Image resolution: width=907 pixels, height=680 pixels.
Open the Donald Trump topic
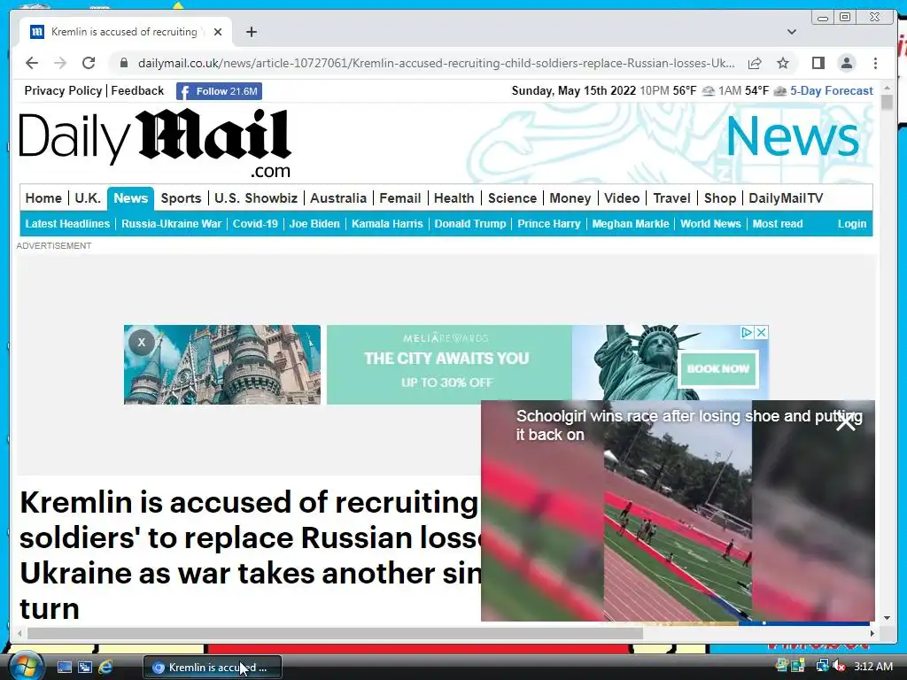pyautogui.click(x=470, y=224)
